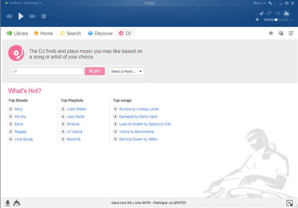The width and height of the screenshot is (298, 208).
Task: Open the wrench settings icon
Action: (270, 3)
